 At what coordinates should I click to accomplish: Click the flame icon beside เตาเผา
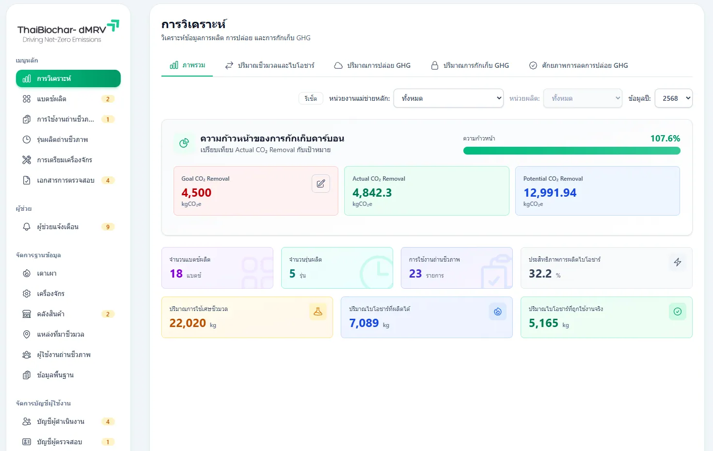tap(27, 273)
